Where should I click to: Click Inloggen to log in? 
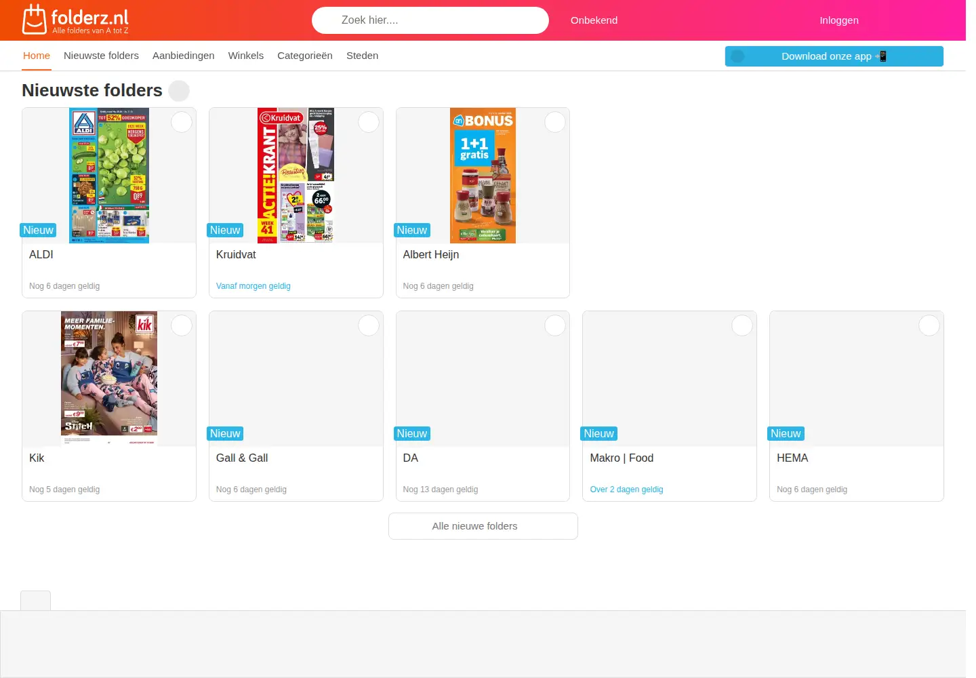(838, 20)
